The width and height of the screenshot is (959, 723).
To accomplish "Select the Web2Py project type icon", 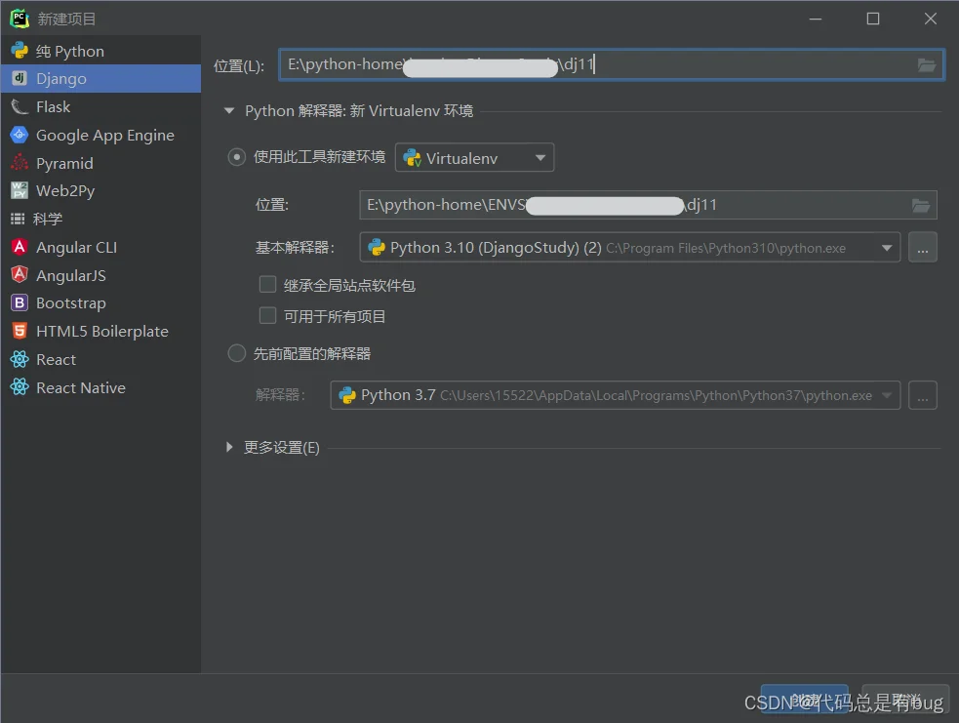I will pyautogui.click(x=20, y=191).
